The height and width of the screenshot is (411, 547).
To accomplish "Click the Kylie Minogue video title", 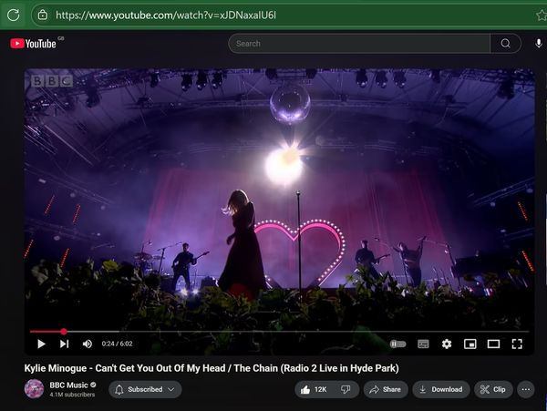I will 212,368.
